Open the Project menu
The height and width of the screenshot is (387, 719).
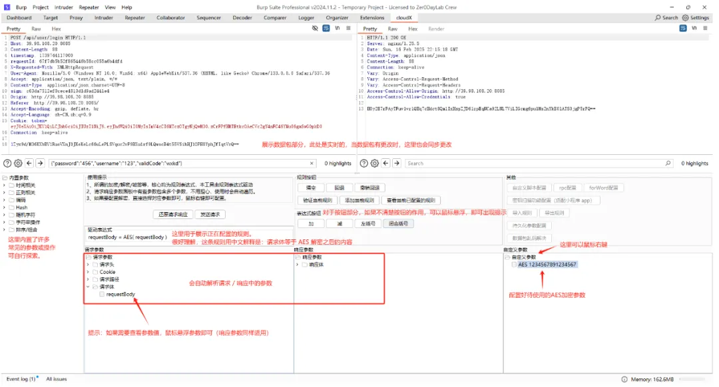[x=41, y=7]
